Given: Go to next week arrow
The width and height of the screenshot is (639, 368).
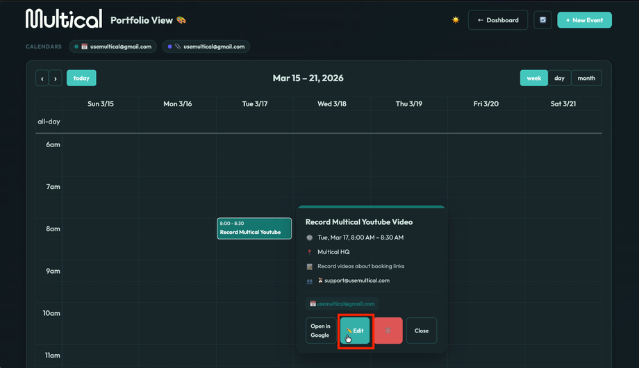Looking at the screenshot, I should pos(56,78).
